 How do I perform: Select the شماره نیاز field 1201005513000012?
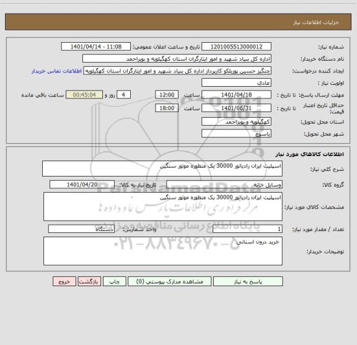pyautogui.click(x=236, y=46)
